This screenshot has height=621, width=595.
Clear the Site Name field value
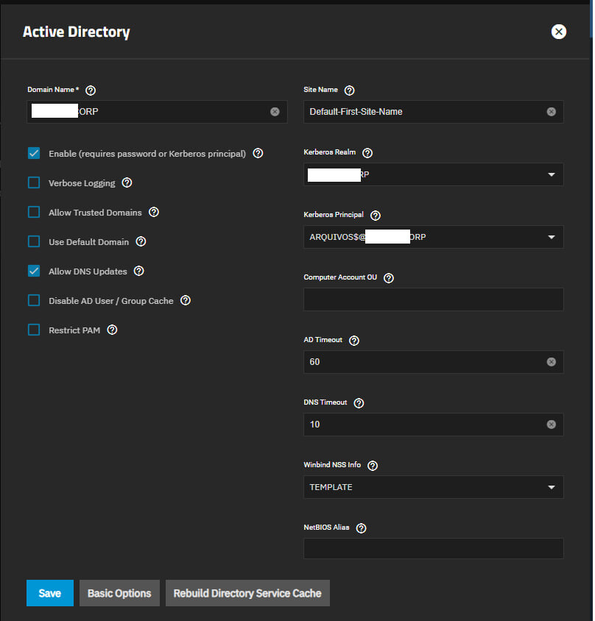coord(551,112)
